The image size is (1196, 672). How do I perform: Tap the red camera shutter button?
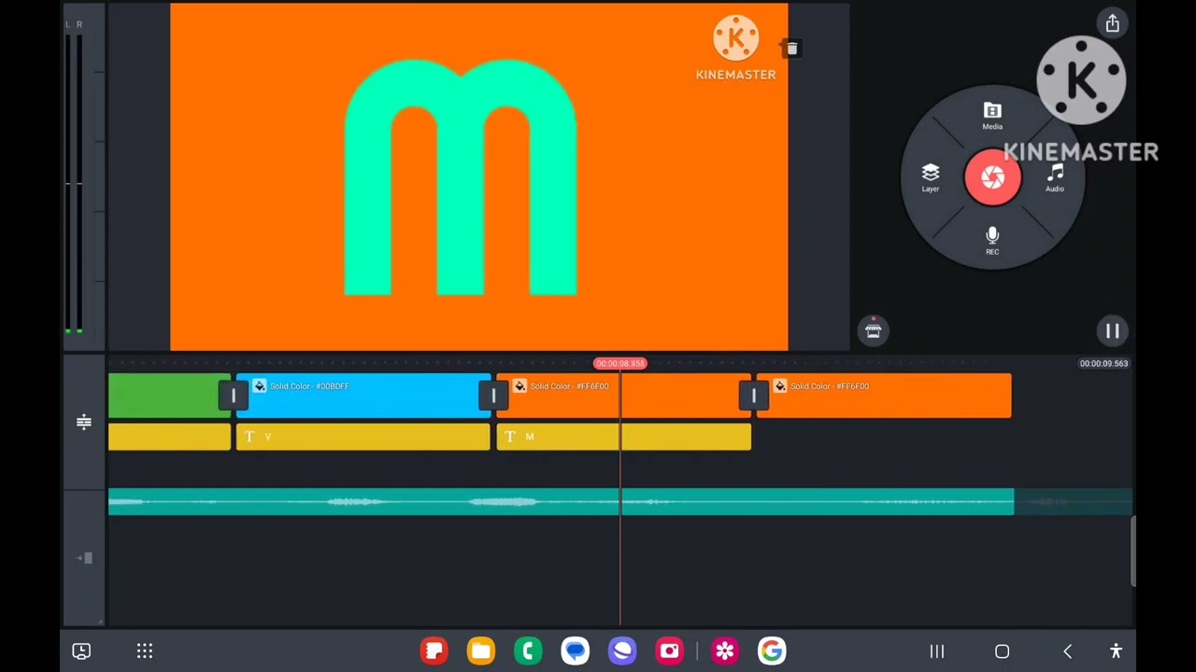click(992, 177)
